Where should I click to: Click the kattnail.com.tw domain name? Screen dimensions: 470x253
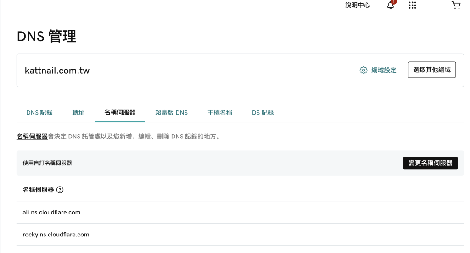[x=57, y=71]
